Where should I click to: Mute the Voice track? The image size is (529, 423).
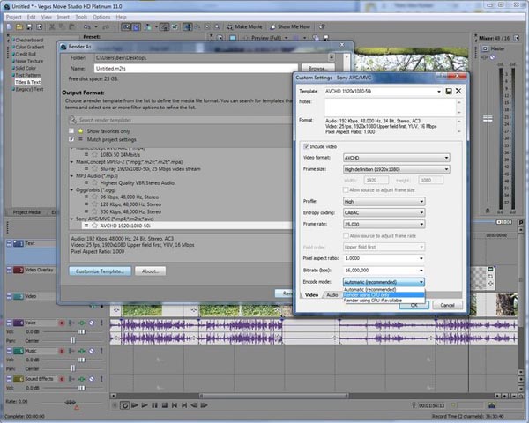pyautogui.click(x=92, y=323)
